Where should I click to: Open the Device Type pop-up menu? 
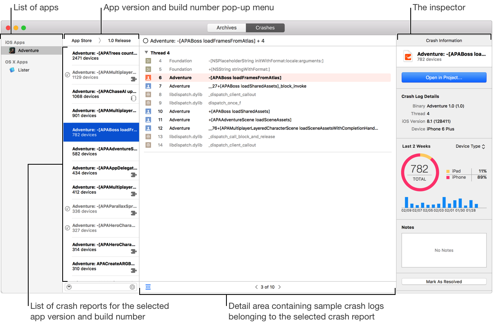click(470, 146)
